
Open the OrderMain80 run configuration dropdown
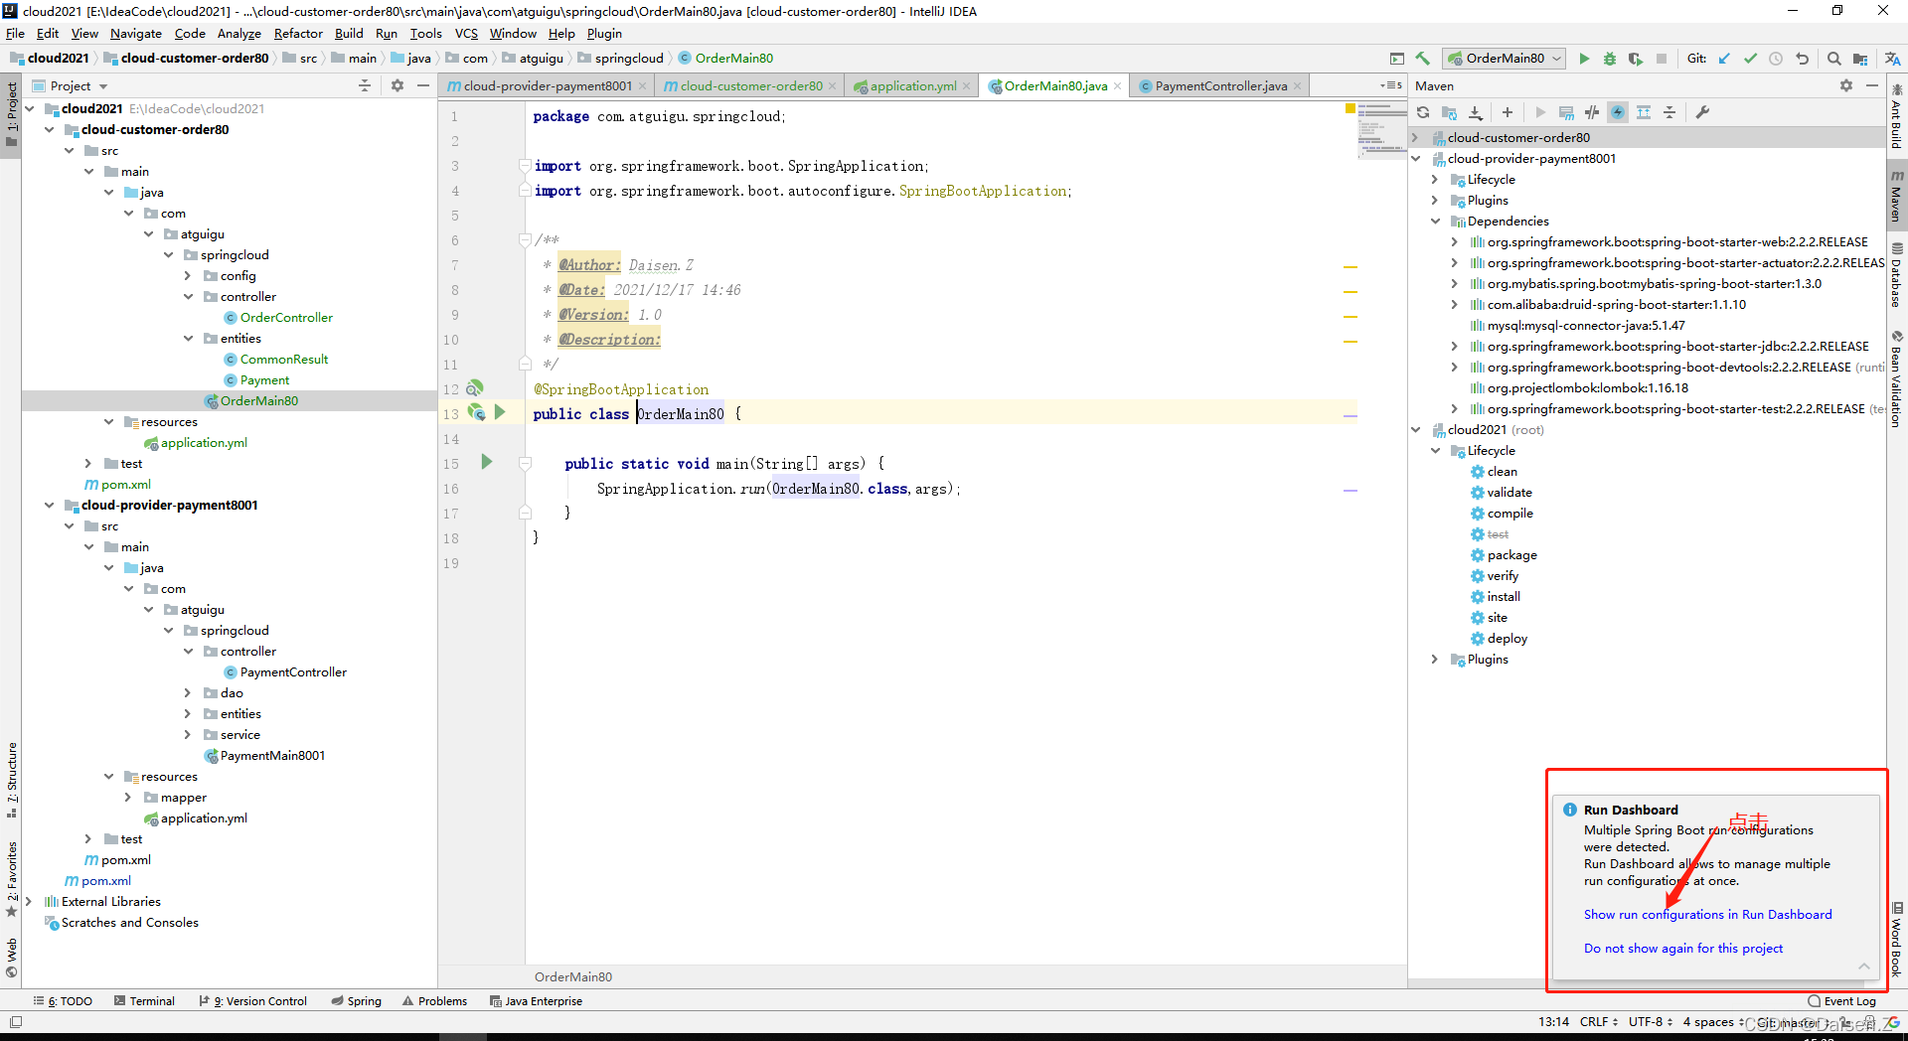pyautogui.click(x=1505, y=59)
